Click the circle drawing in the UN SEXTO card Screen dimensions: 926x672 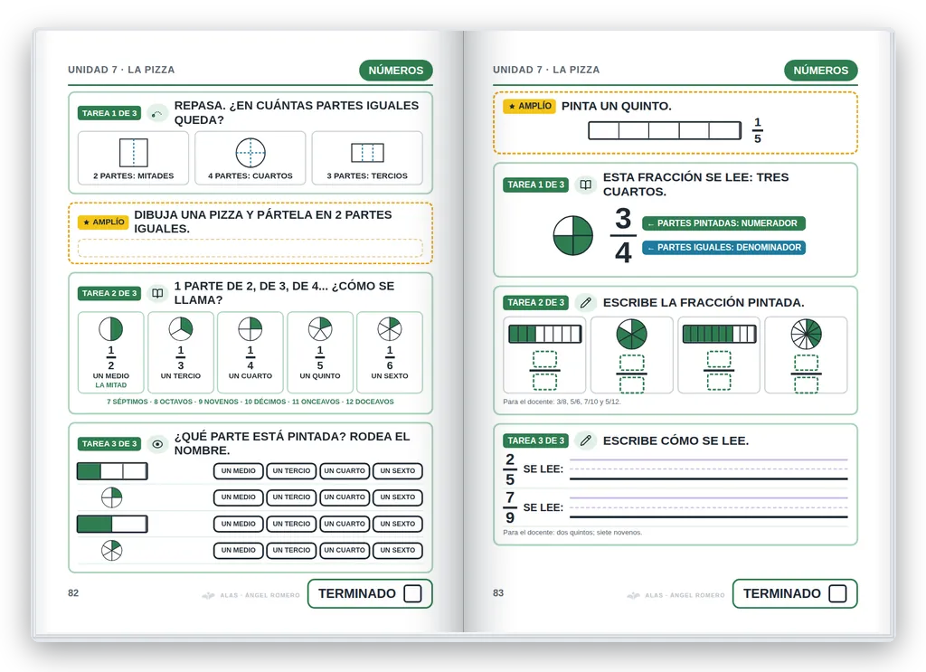point(390,329)
